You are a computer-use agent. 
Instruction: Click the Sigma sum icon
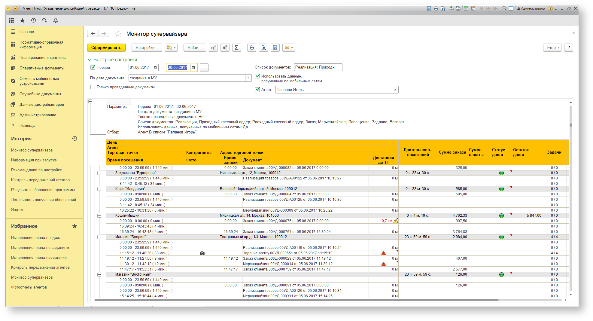point(237,47)
